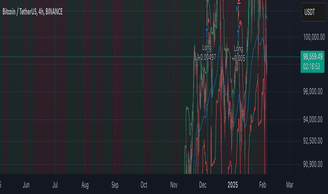Click the 2025 label on time axis
The image size is (328, 194).
pos(233,185)
